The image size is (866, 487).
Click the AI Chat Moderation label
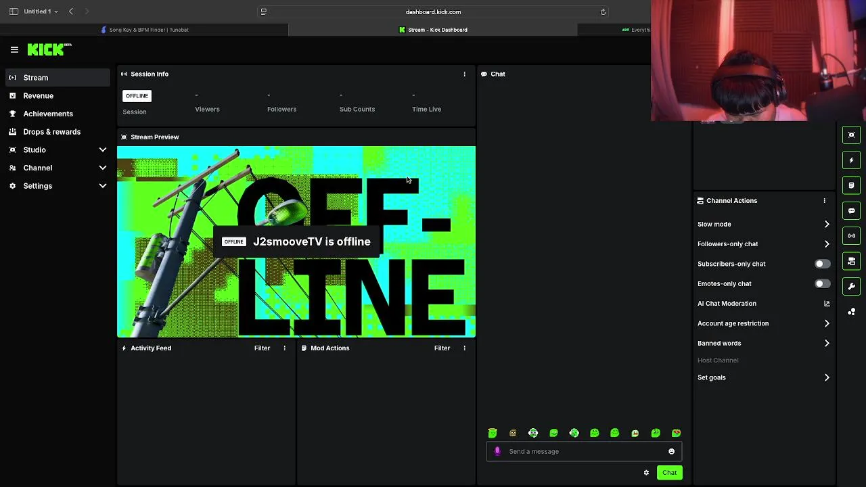pyautogui.click(x=727, y=304)
